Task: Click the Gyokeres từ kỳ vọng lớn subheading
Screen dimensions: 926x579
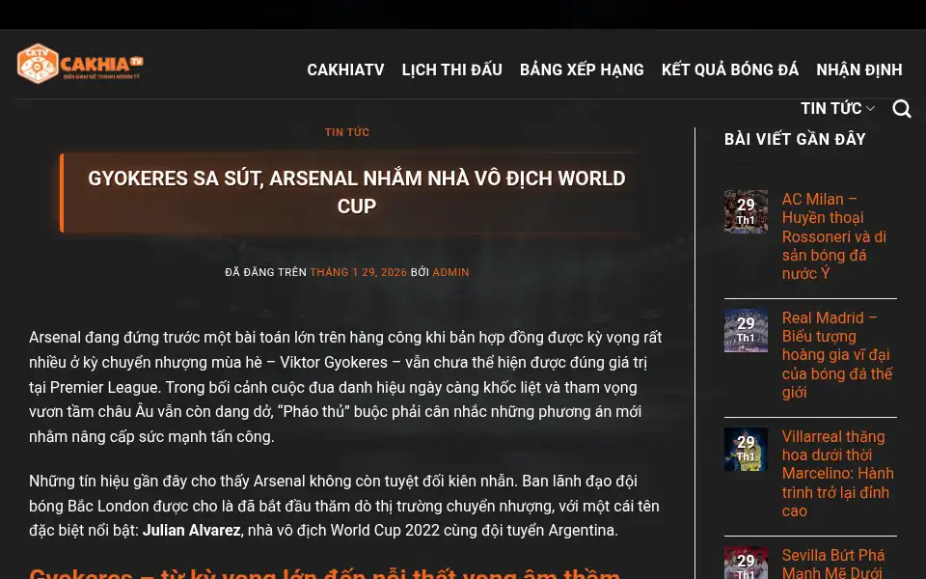Action: point(325,572)
